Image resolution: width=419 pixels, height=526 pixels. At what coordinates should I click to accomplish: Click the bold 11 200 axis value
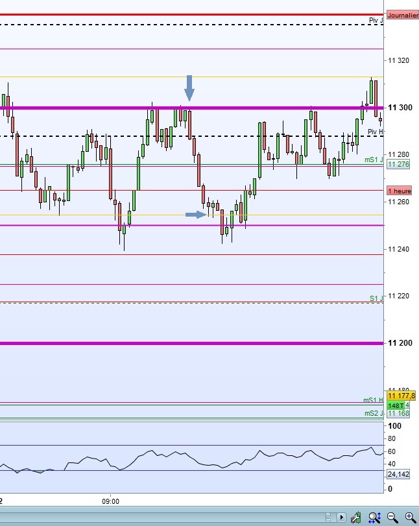click(400, 343)
